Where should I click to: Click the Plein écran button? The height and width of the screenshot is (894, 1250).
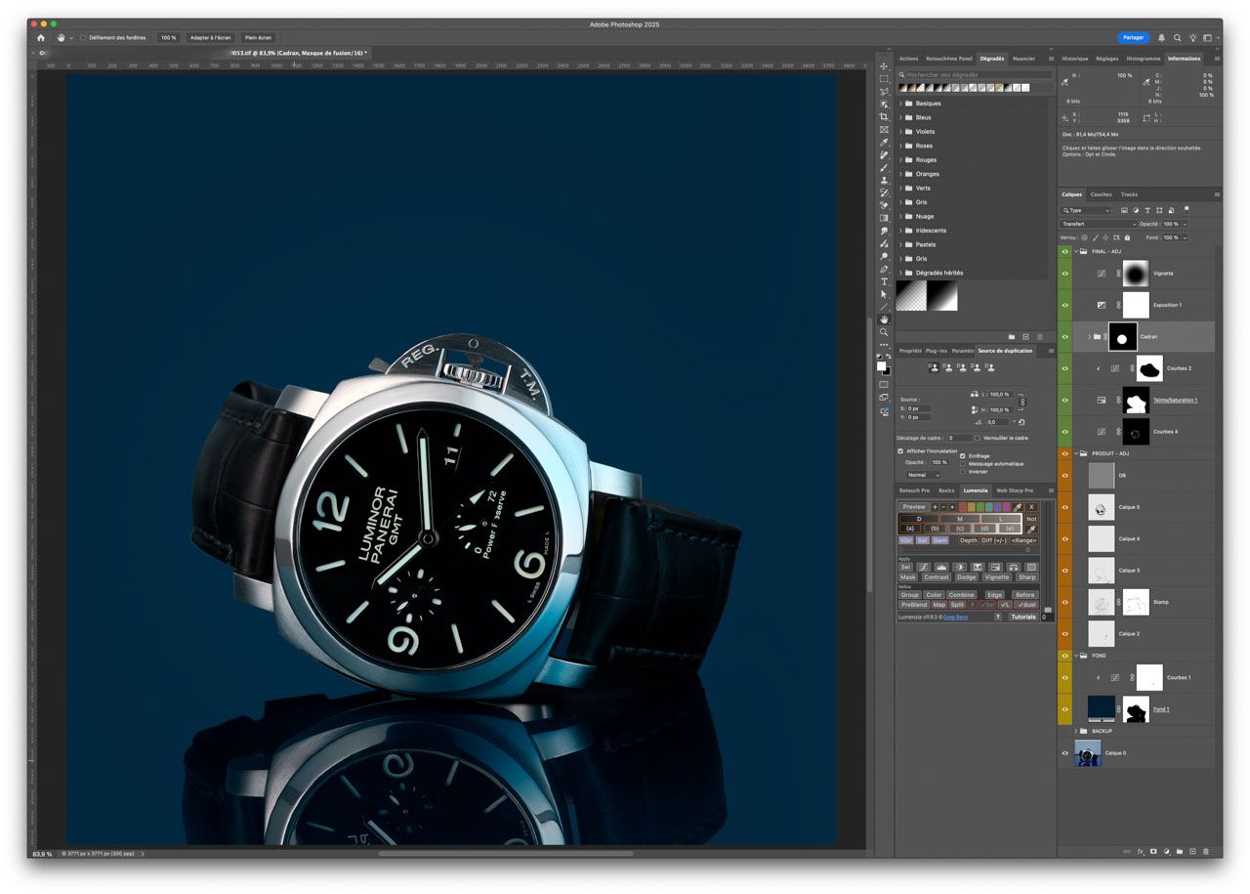point(258,37)
